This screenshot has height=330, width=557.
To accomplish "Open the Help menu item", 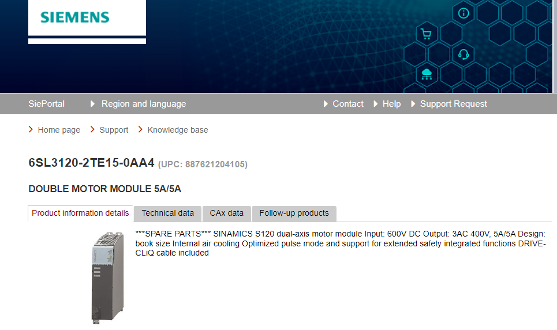I will (x=391, y=104).
